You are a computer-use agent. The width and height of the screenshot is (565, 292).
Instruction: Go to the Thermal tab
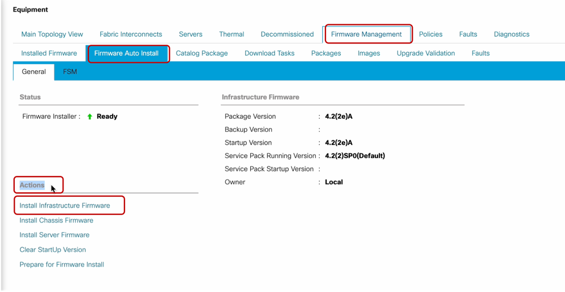click(x=232, y=34)
